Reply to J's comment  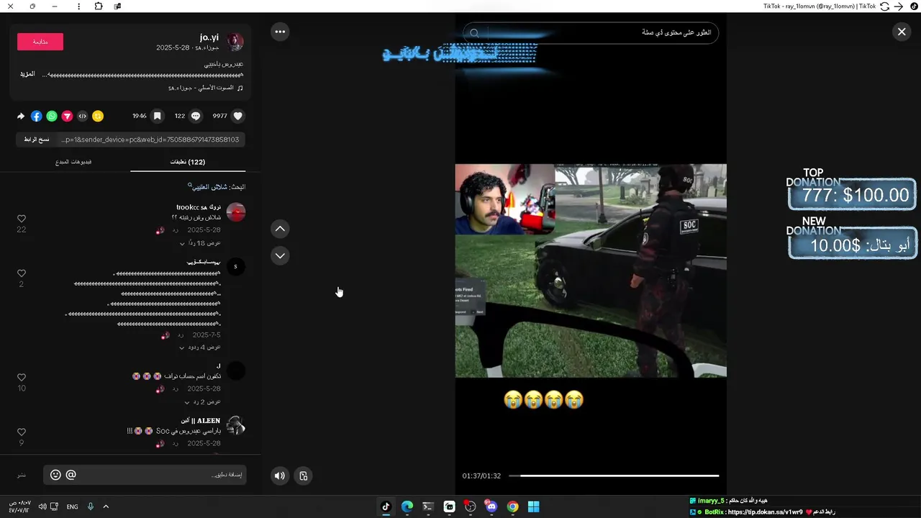click(175, 389)
